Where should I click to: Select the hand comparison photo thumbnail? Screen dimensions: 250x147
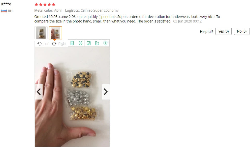click(55, 33)
